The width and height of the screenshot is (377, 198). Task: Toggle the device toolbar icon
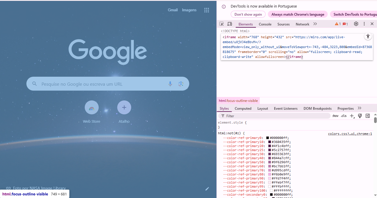point(230,24)
